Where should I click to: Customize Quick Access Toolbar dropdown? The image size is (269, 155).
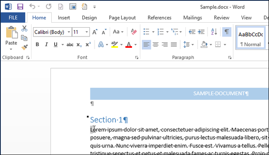(94, 7)
